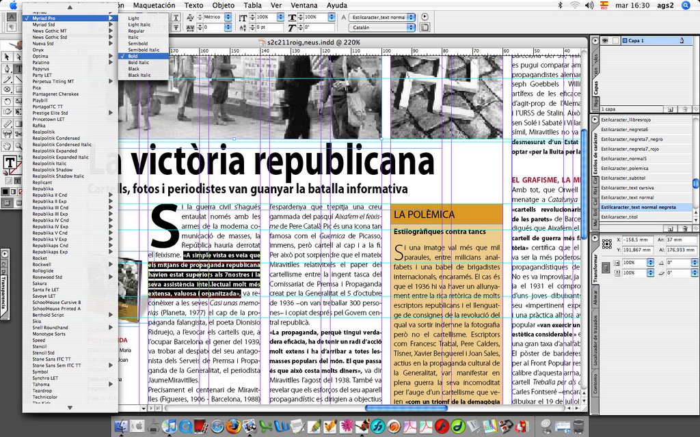The height and width of the screenshot is (437, 700).
Task: Click the reference point locator grid
Action: 607,244
